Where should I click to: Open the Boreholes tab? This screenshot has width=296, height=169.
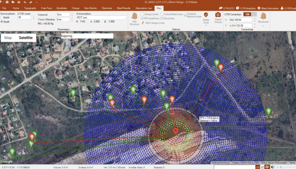pyautogui.click(x=62, y=8)
